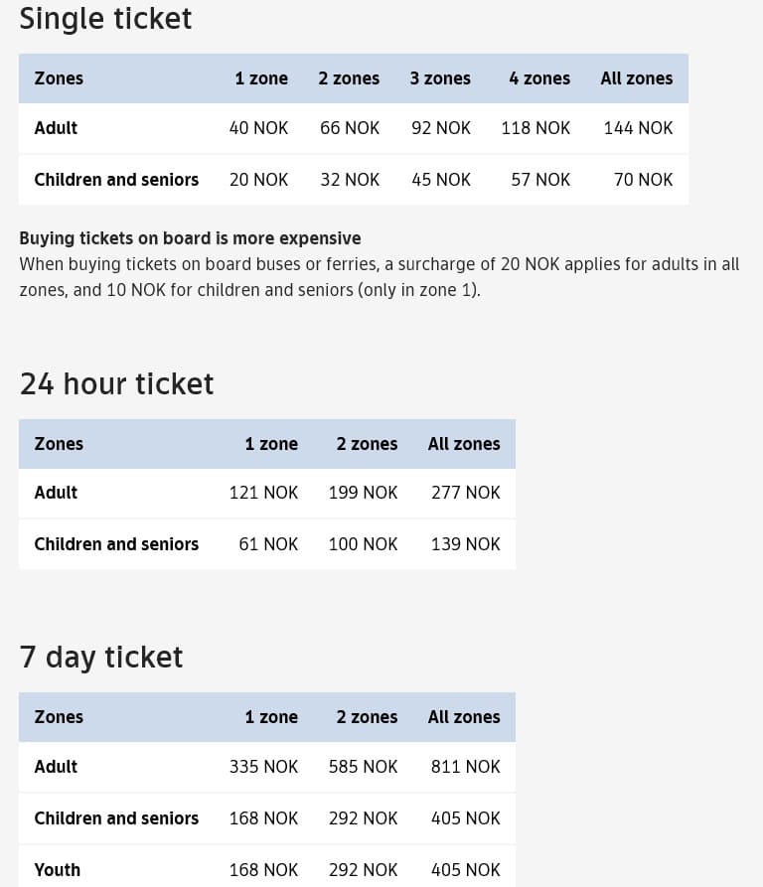Click the 66 NOK adult single price
This screenshot has width=763, height=887.
tap(350, 128)
